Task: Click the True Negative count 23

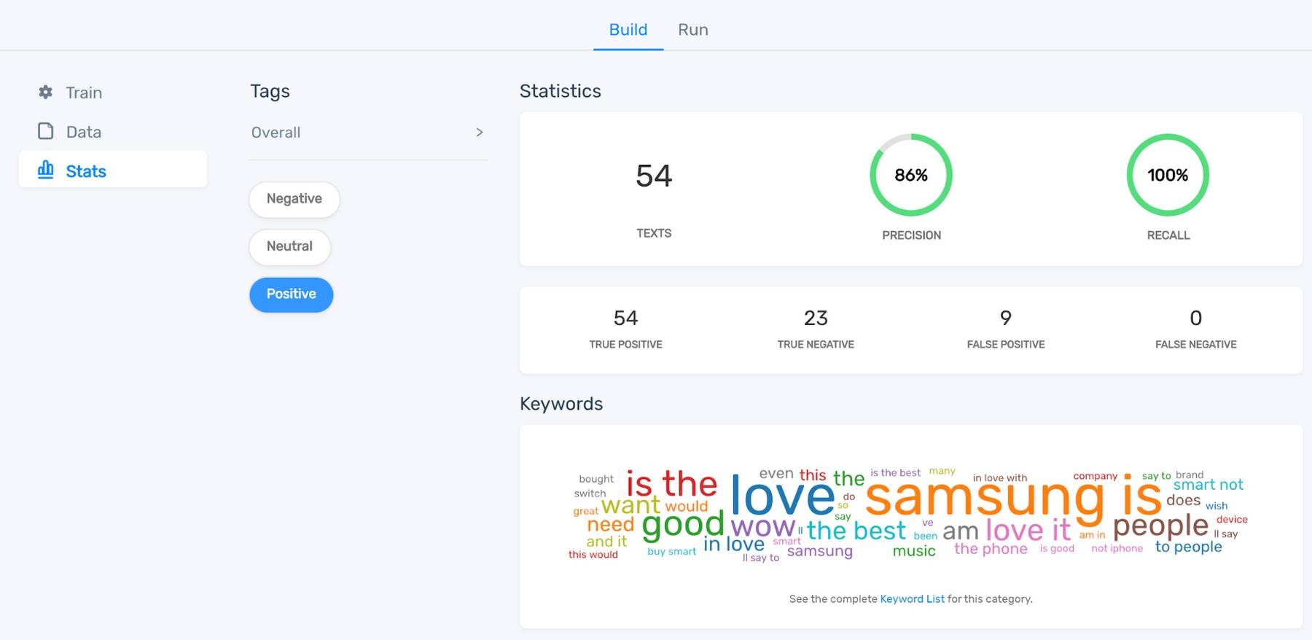Action: (816, 318)
